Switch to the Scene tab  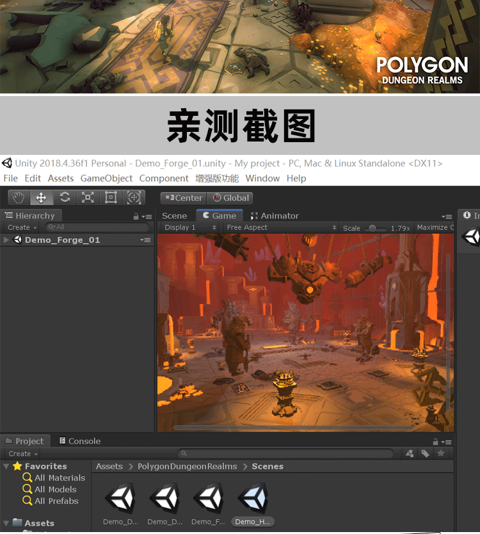[174, 216]
